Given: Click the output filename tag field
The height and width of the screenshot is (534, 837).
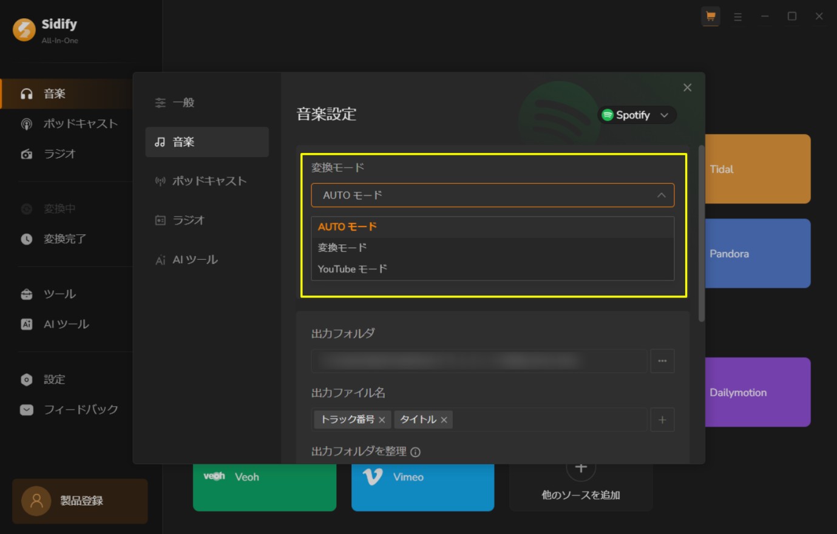Looking at the screenshot, I should 479,420.
